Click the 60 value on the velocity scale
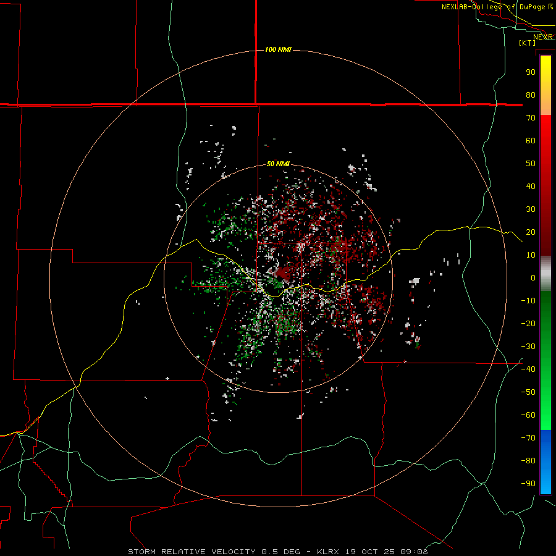Image resolution: width=556 pixels, height=556 pixels. (x=531, y=140)
